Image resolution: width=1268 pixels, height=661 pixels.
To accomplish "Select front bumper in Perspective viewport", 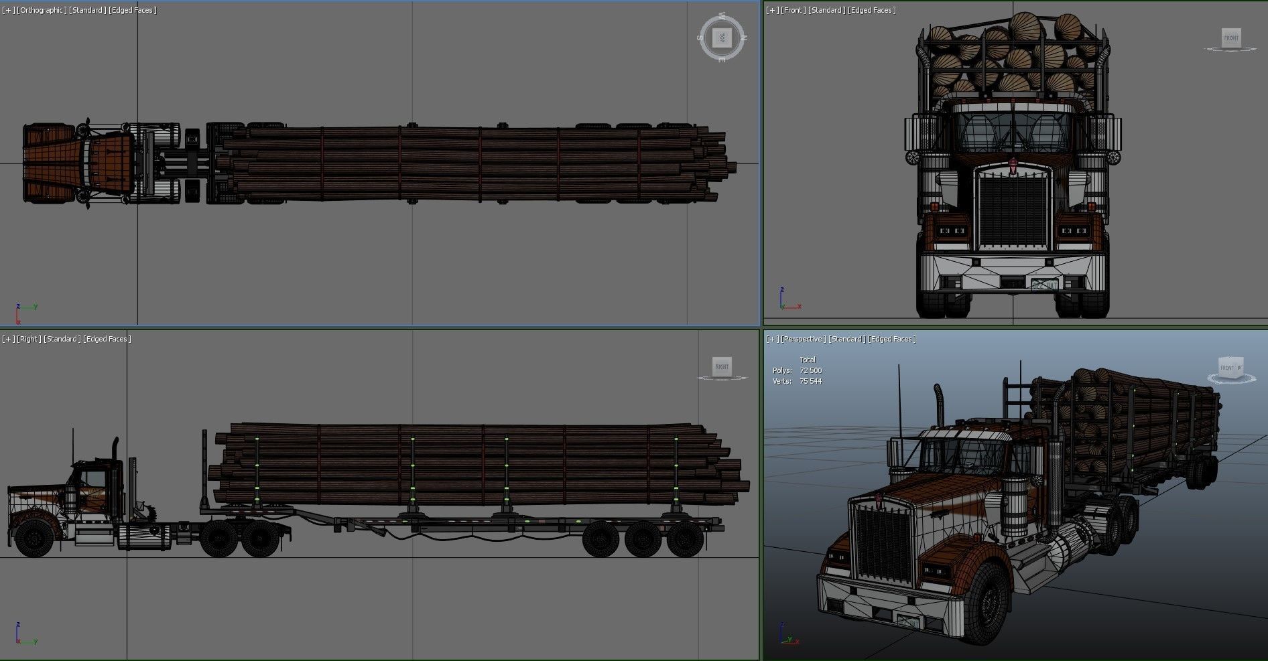I will click(x=891, y=607).
